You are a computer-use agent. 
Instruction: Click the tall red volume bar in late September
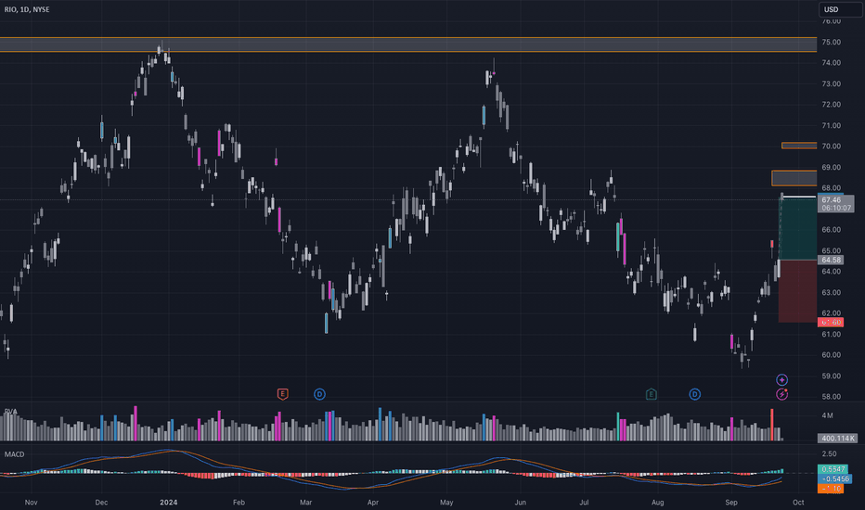(772, 425)
